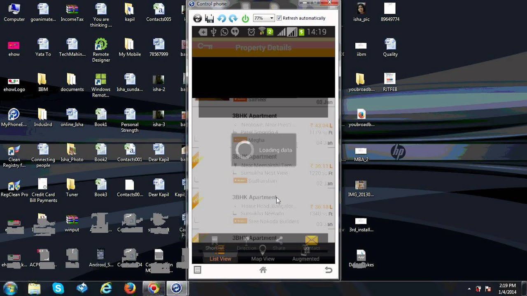Open the Quality document on desktop

point(390,48)
